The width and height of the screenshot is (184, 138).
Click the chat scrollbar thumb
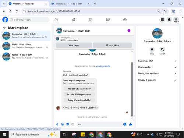(132, 89)
